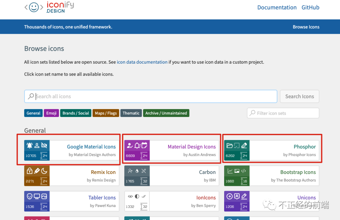Click user square icon in Unicons tile
The width and height of the screenshot is (340, 220).
pos(237,196)
